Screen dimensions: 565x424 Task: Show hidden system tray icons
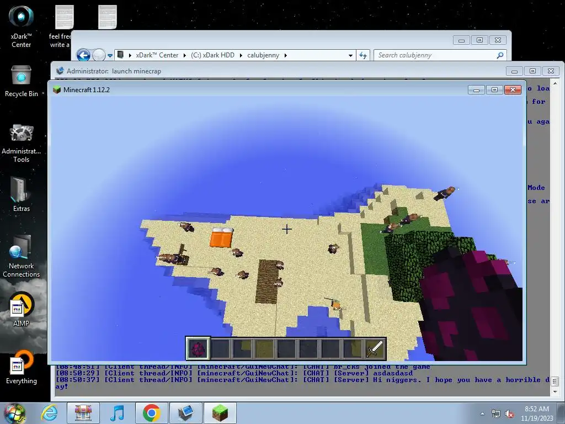(x=482, y=414)
